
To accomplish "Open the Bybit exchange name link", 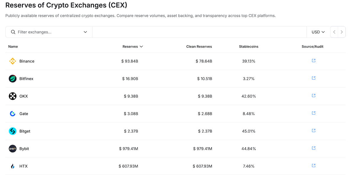I will 24,148.
